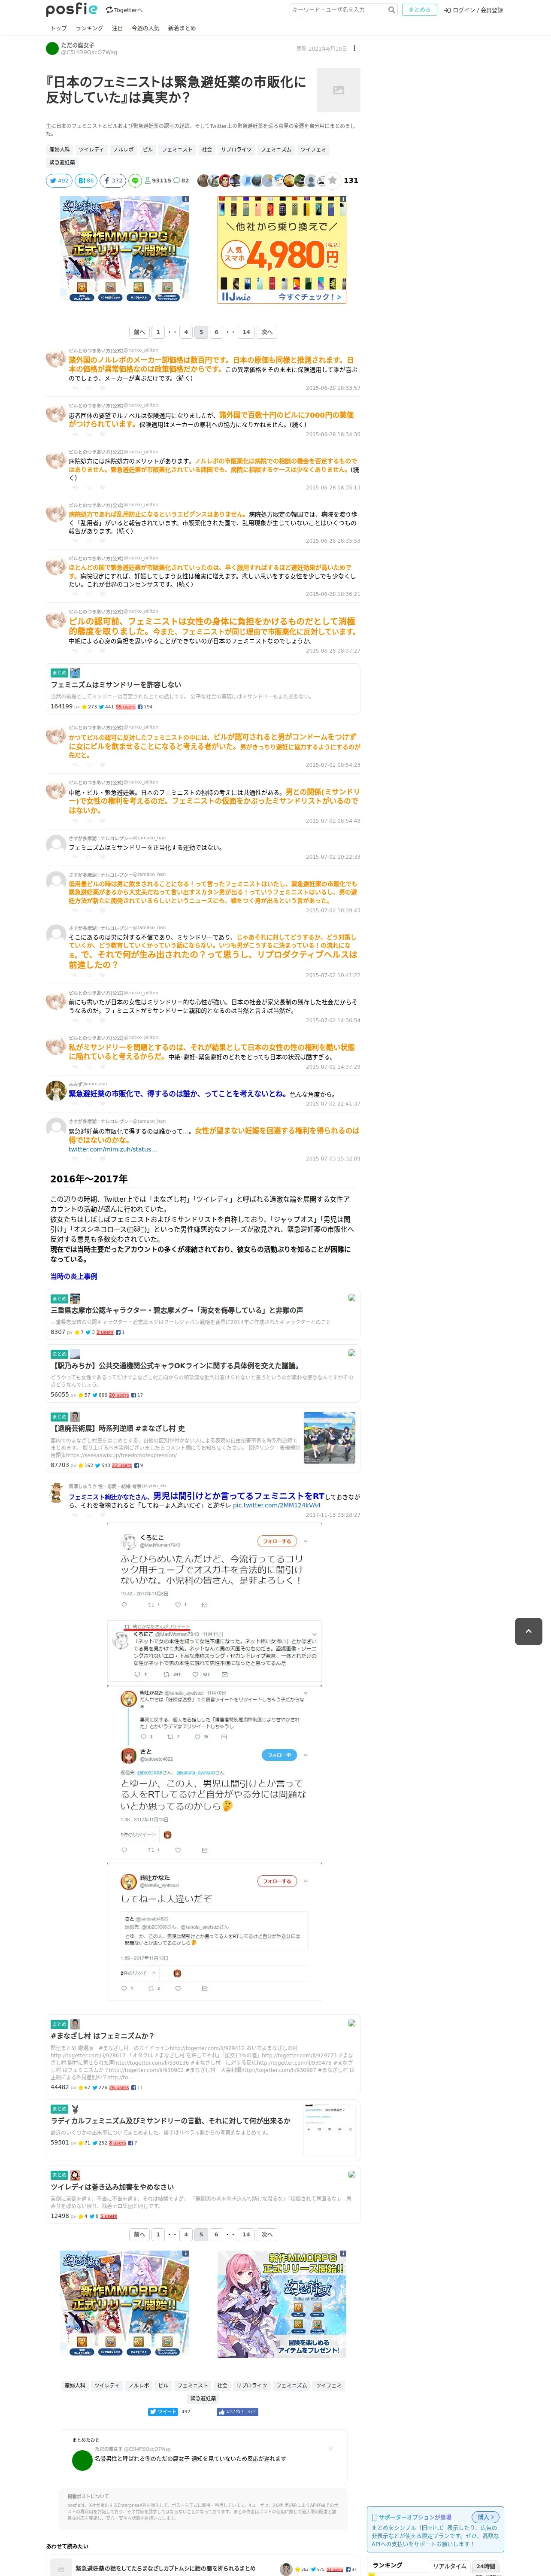551x2576 pixels.
Task: Open the three-dot menu beside update date
Action: (354, 48)
